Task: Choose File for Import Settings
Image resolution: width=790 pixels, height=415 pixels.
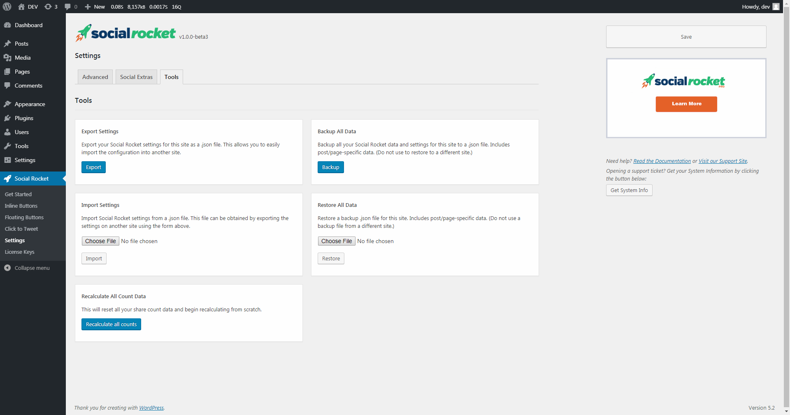Action: pyautogui.click(x=100, y=241)
